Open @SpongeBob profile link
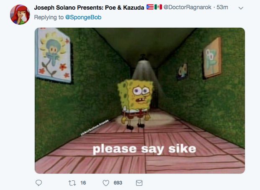Image resolution: width=260 pixels, height=190 pixels. [83, 17]
